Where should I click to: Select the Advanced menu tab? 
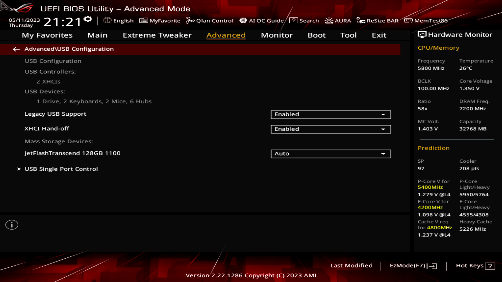click(x=226, y=35)
